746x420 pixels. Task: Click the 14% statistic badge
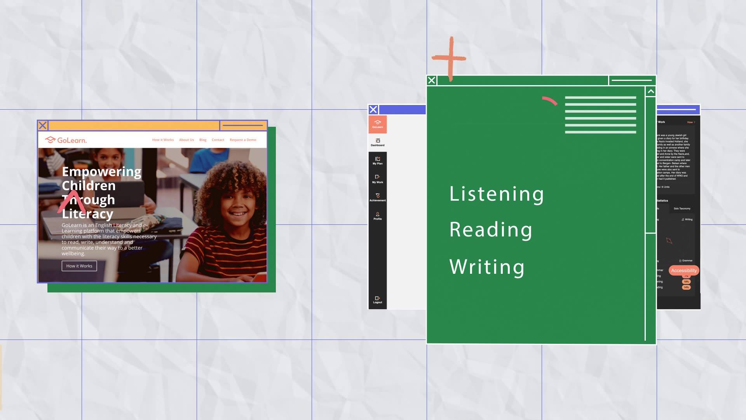(x=686, y=287)
